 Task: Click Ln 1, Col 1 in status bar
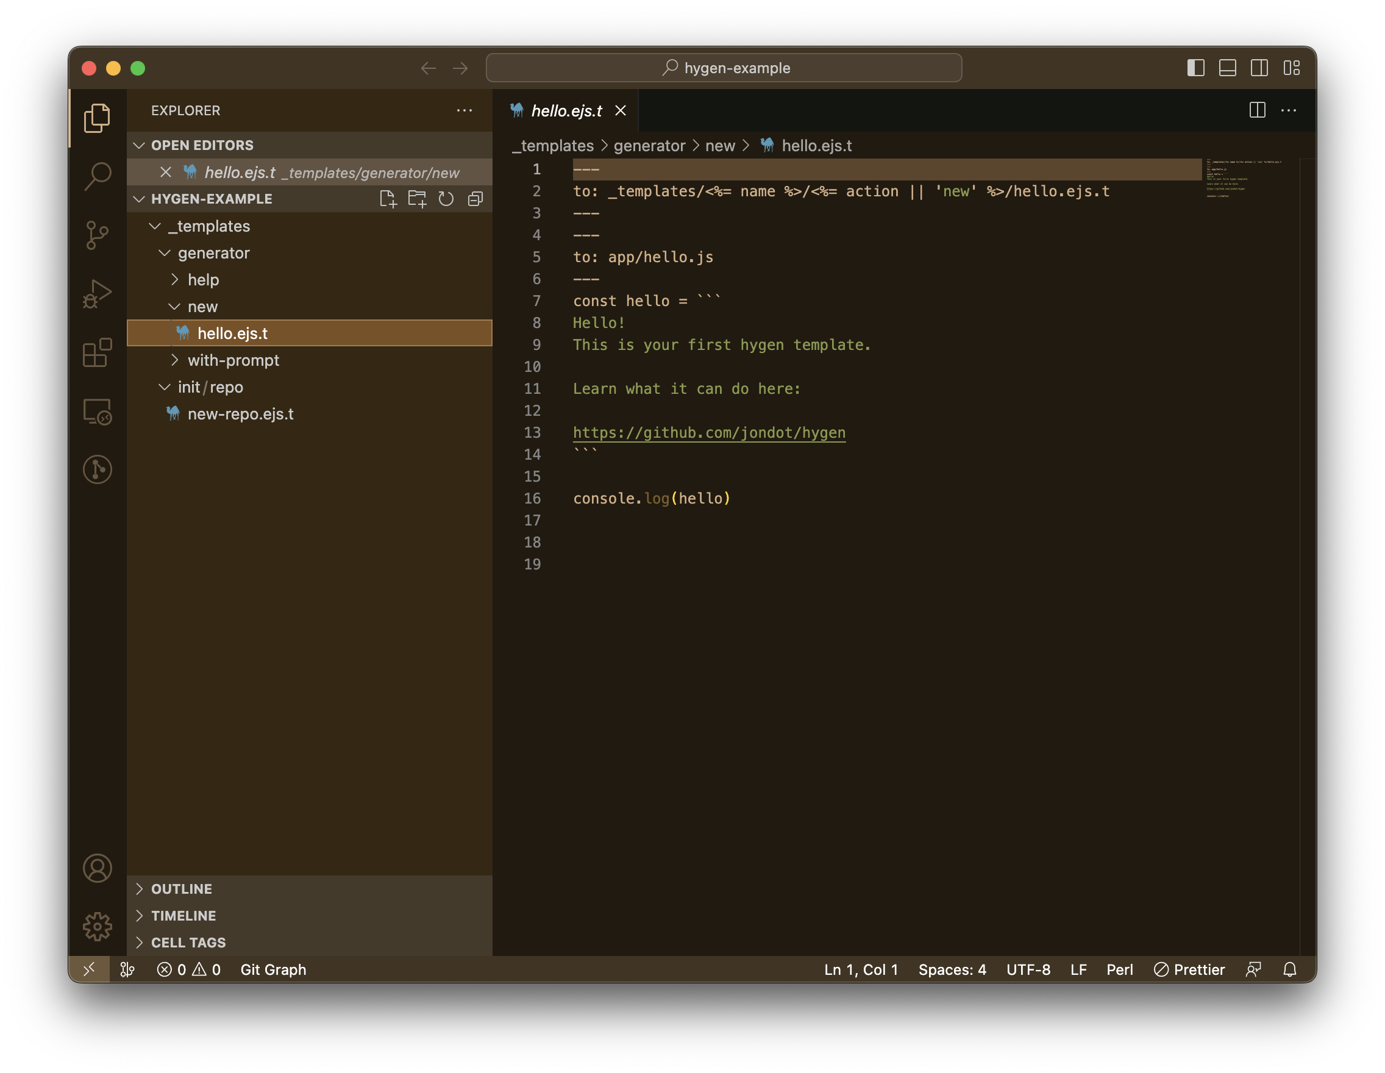(x=861, y=969)
